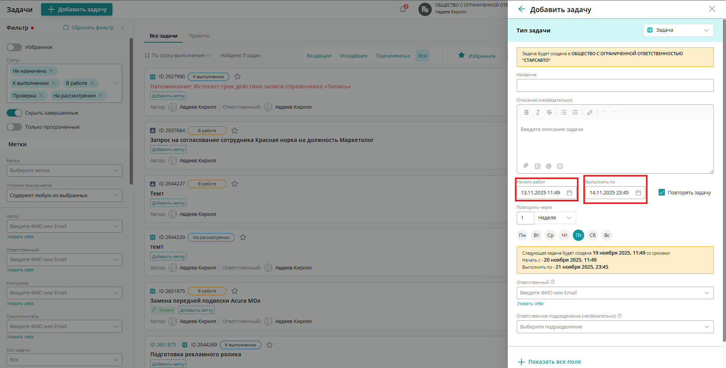The height and width of the screenshot is (368, 726).
Task: Click the help icon next to Ответственный label
Action: 553,282
